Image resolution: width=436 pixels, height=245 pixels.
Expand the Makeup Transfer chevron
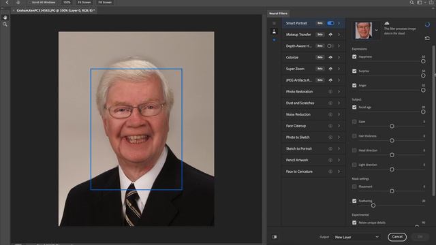[339, 35]
